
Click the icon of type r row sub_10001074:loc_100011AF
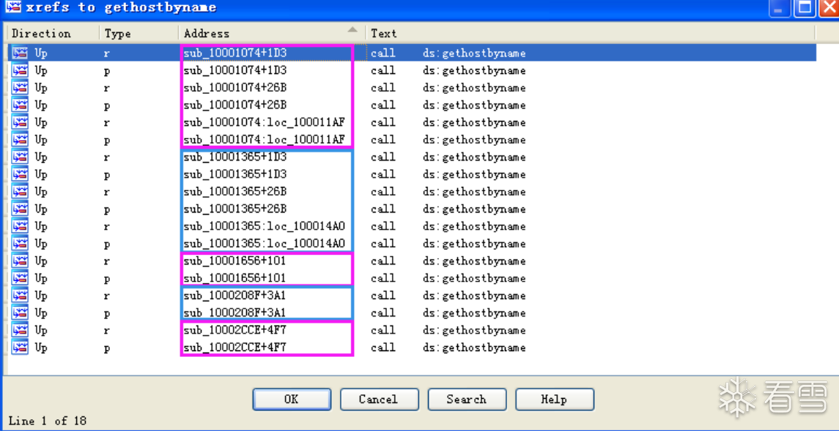click(x=20, y=122)
